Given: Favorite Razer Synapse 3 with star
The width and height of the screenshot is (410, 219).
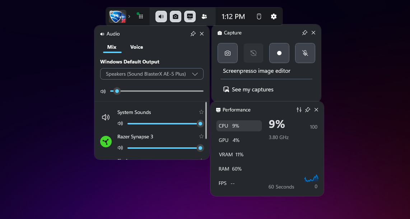Looking at the screenshot, I should pyautogui.click(x=201, y=137).
